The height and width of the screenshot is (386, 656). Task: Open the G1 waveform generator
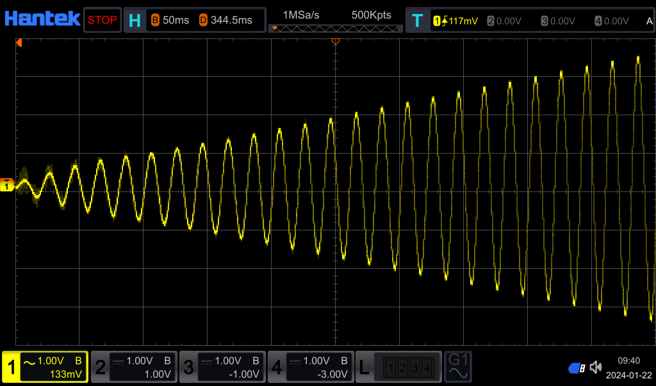coord(459,366)
